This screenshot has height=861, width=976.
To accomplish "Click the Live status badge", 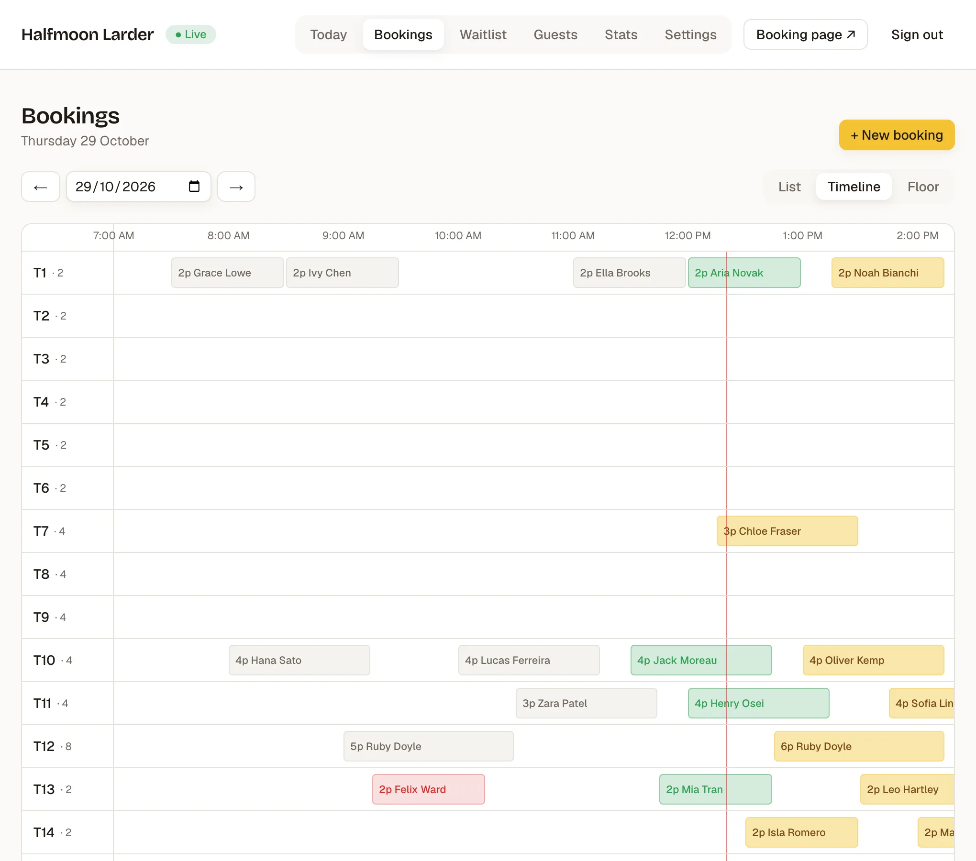I will pyautogui.click(x=191, y=34).
